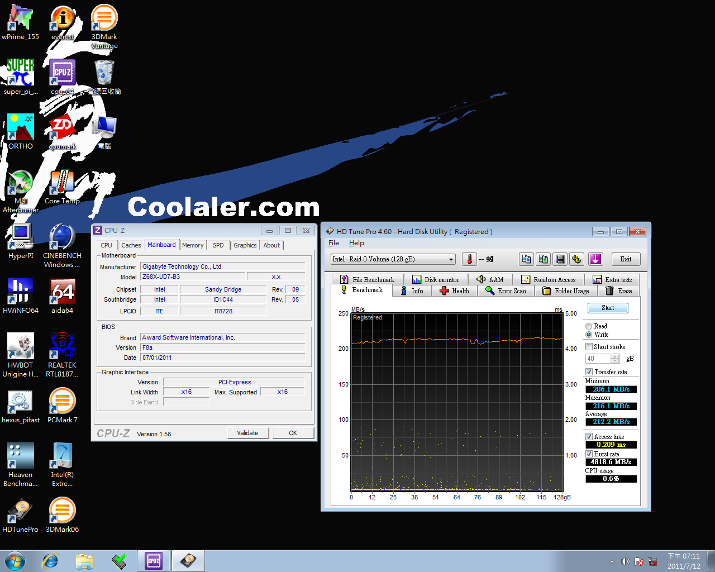Click the Exit button in HD Tune
The height and width of the screenshot is (572, 715).
pyautogui.click(x=626, y=259)
